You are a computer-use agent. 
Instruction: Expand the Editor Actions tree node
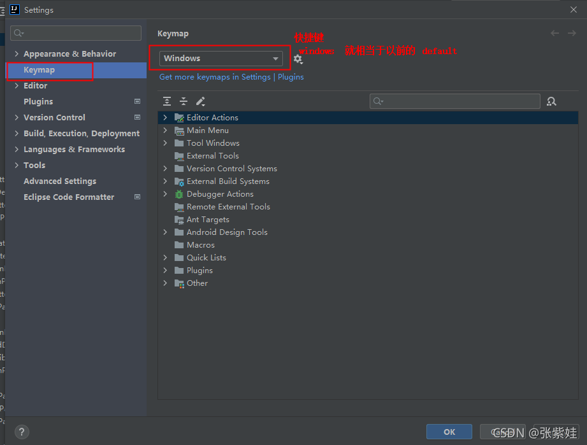(x=165, y=117)
